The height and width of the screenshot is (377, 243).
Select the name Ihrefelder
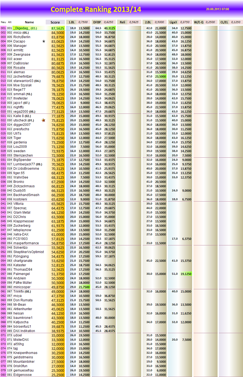[x=21, y=98]
